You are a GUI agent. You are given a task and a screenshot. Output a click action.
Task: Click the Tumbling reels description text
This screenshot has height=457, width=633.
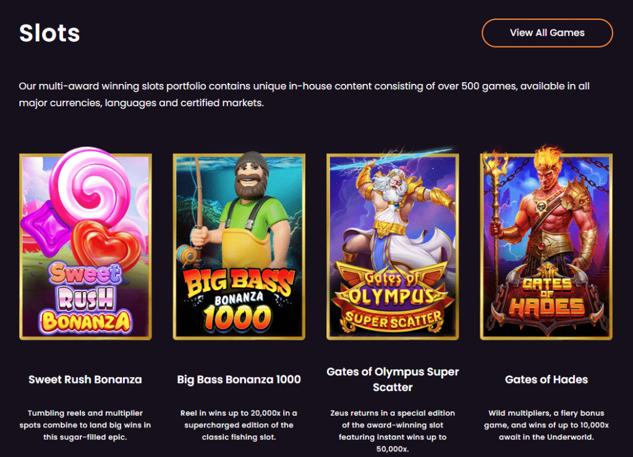85,425
